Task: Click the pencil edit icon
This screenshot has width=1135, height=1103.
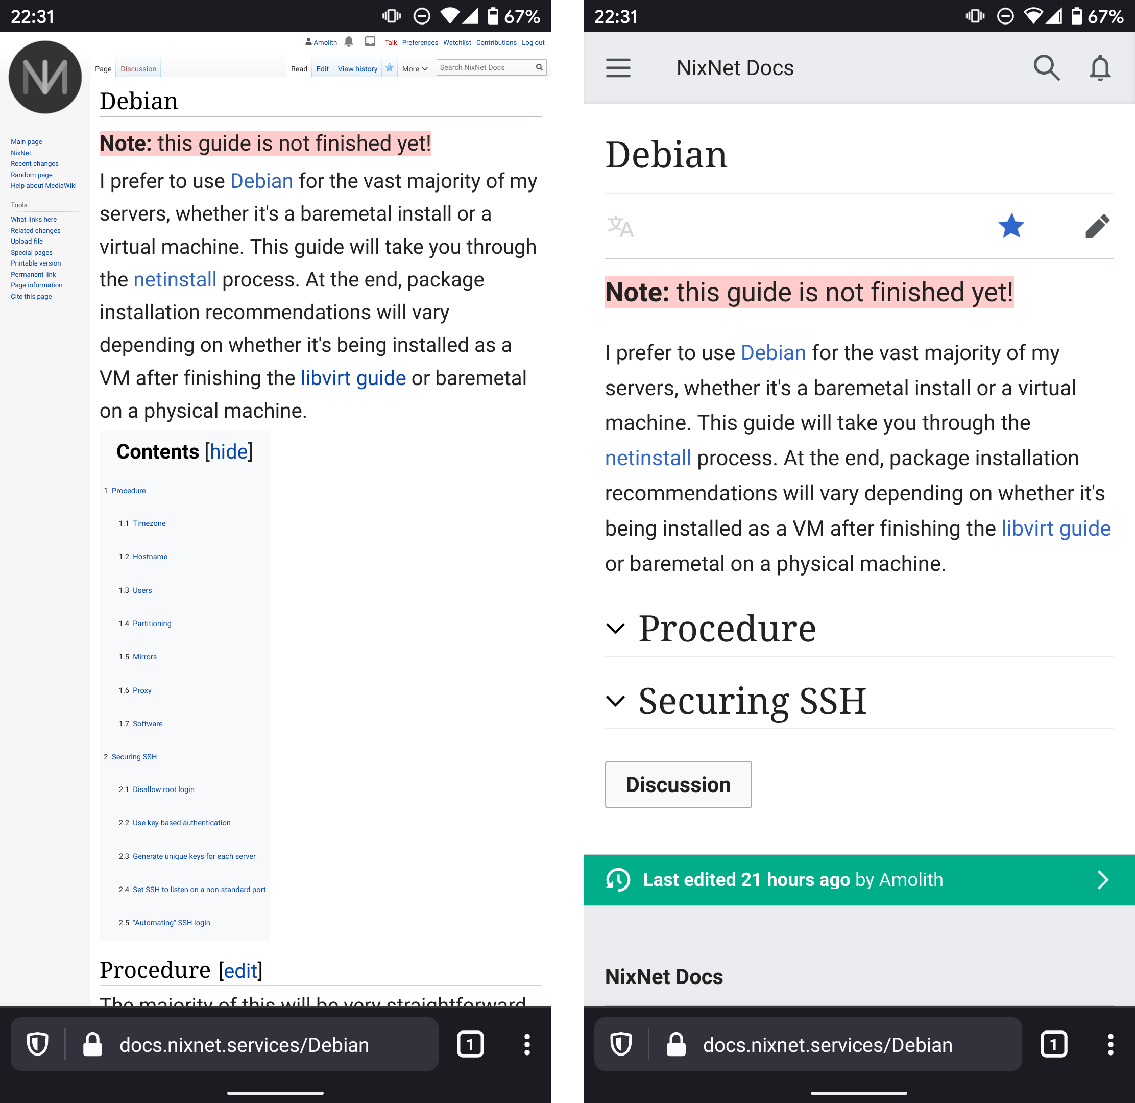Action: pyautogui.click(x=1097, y=226)
